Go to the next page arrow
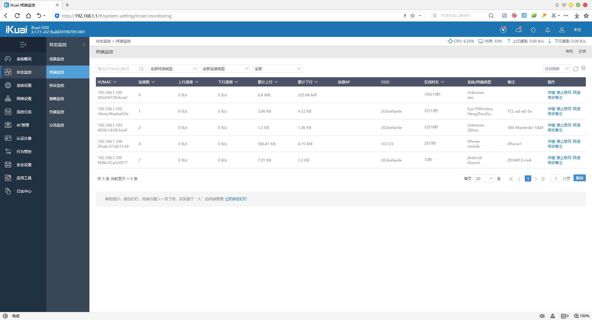The height and width of the screenshot is (320, 592). click(x=536, y=179)
